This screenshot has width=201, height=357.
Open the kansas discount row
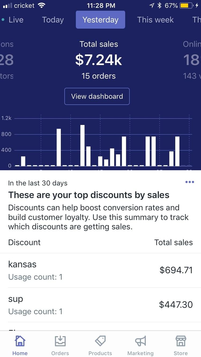click(x=100, y=270)
